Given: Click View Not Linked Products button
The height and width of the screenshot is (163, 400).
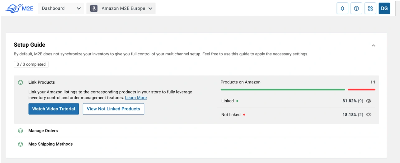Looking at the screenshot, I should [x=113, y=109].
